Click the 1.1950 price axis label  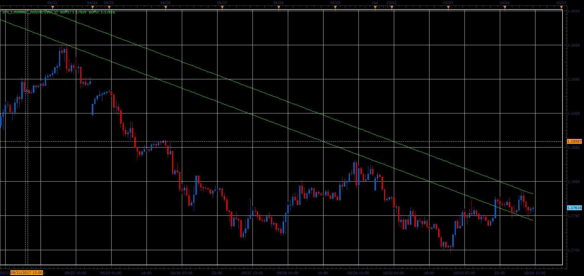coord(574,79)
